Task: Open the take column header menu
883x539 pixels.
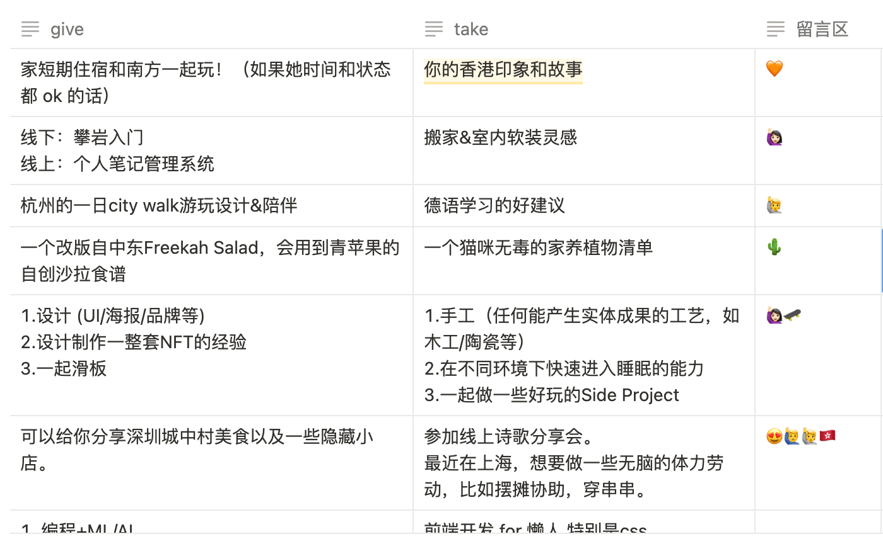Action: click(584, 29)
